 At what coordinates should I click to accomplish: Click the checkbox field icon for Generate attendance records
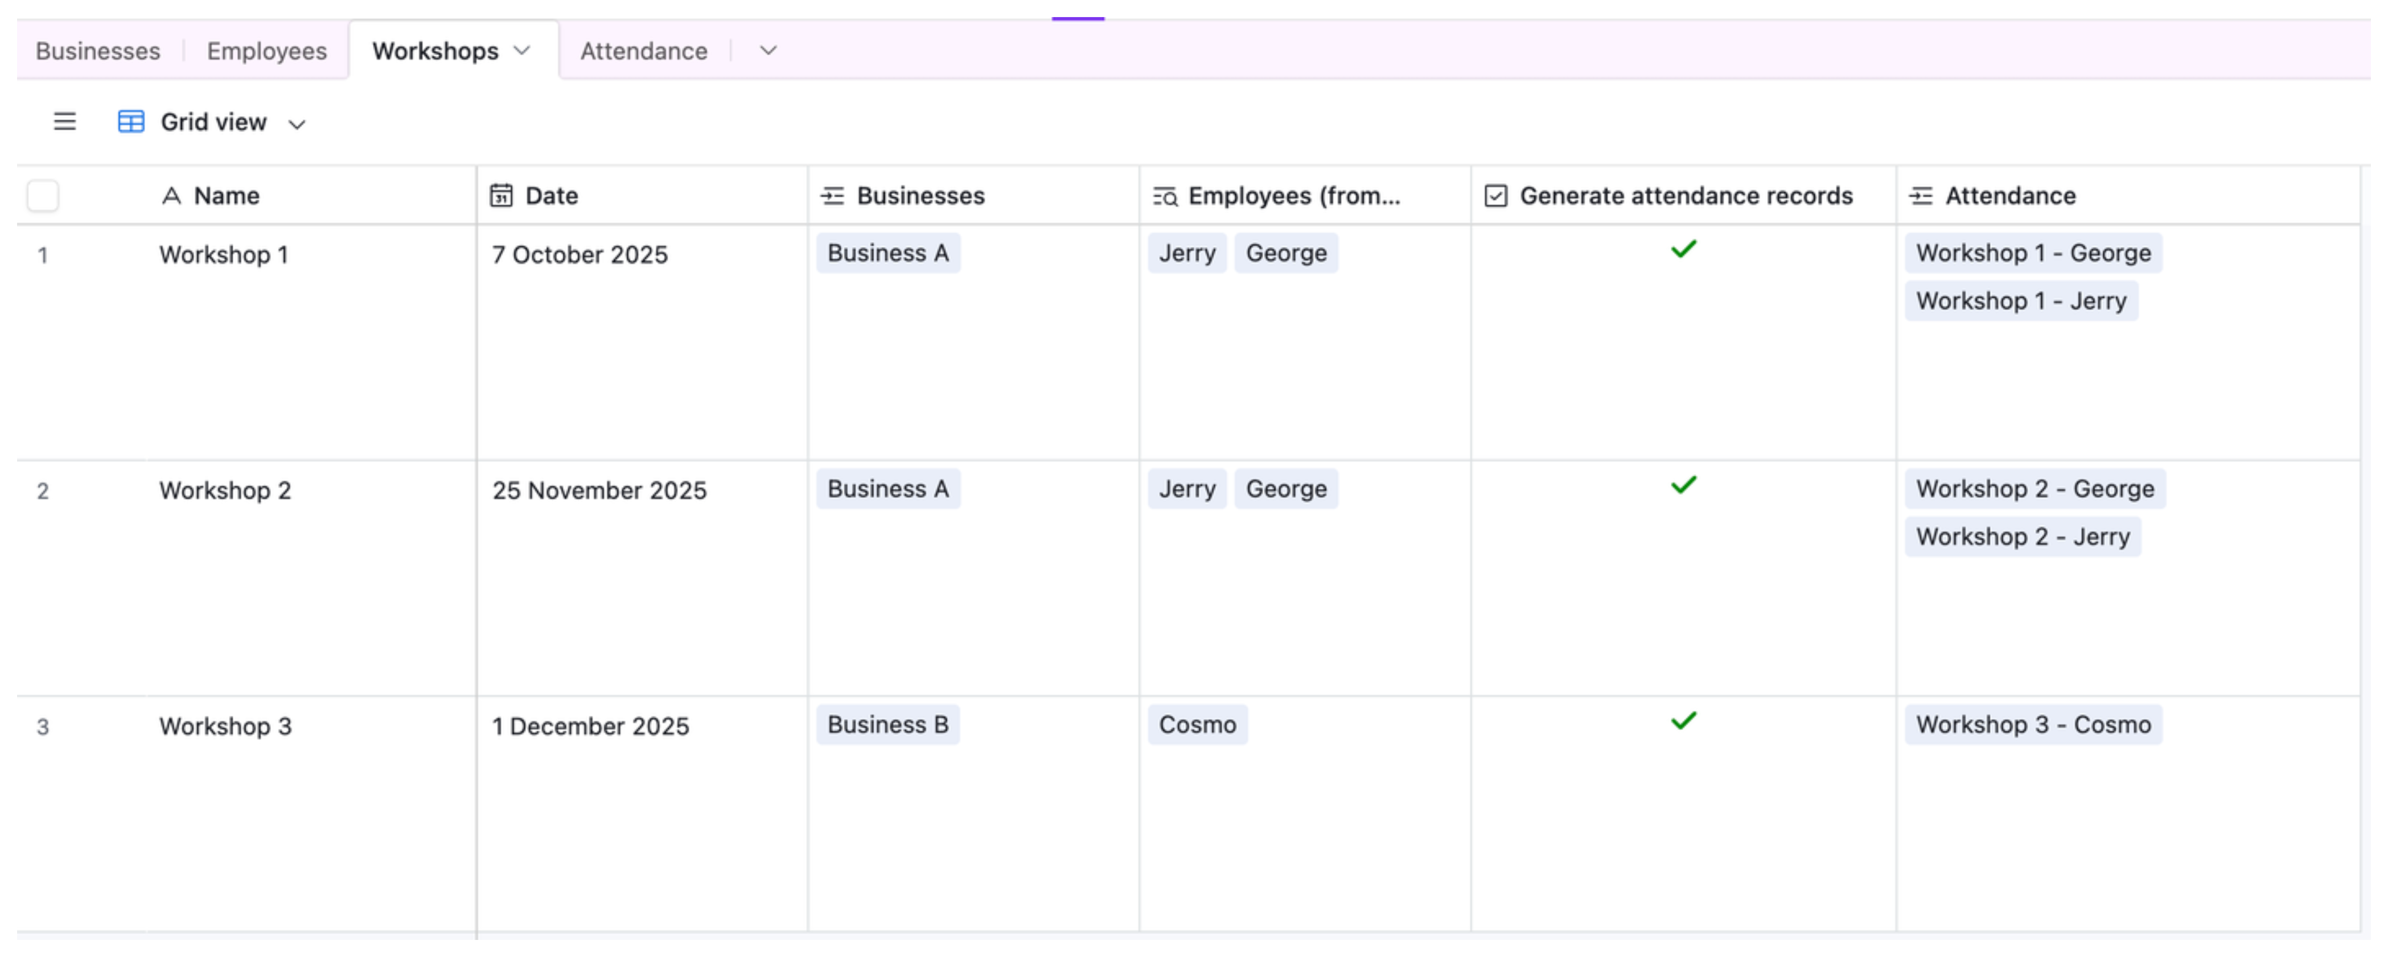(x=1495, y=196)
